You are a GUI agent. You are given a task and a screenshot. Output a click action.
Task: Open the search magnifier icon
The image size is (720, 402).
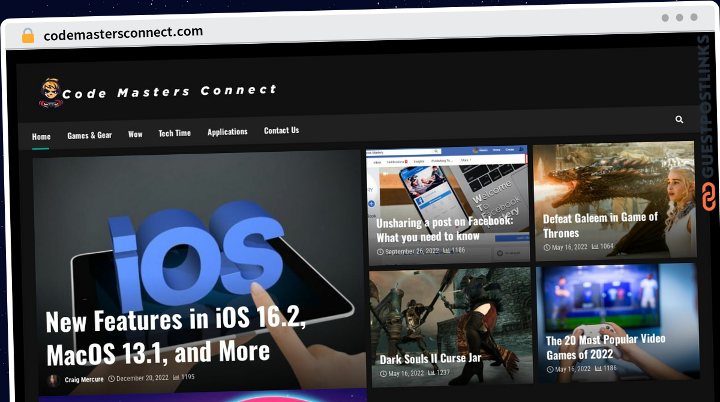pyautogui.click(x=679, y=119)
